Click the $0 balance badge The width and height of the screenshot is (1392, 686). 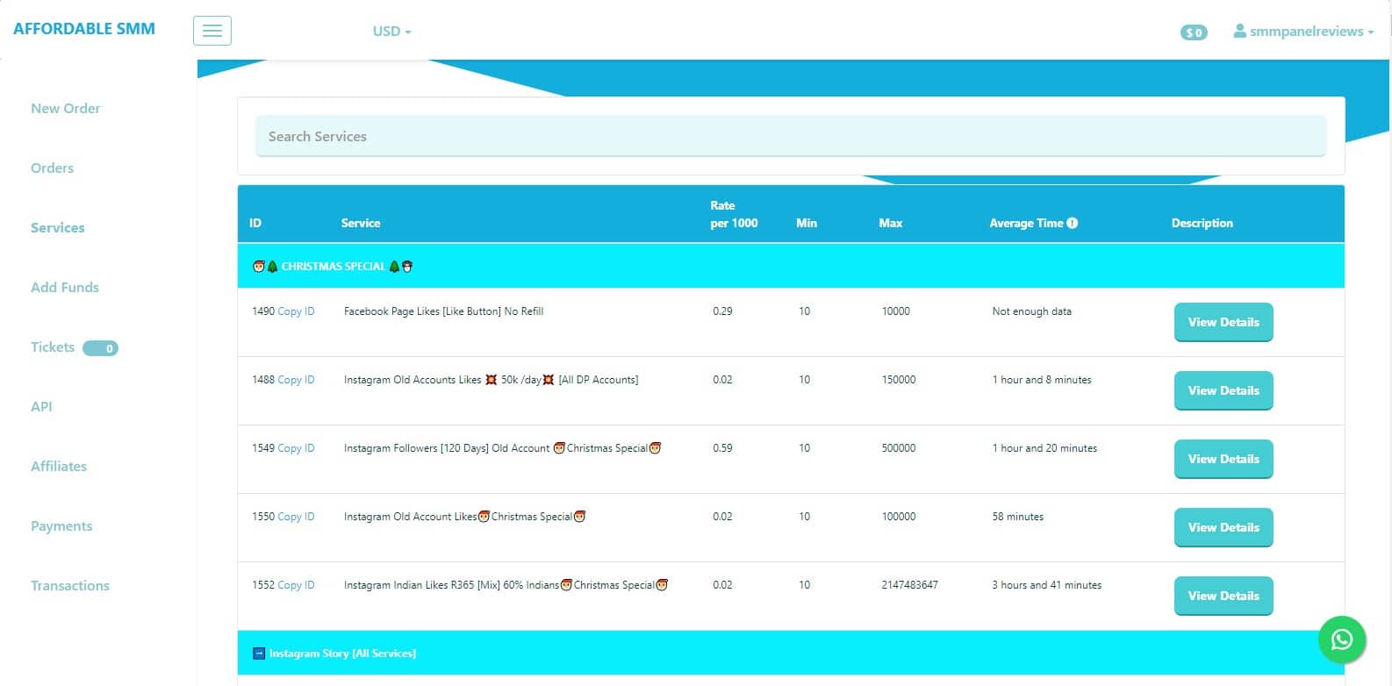[1194, 32]
